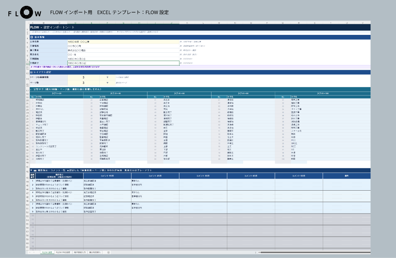Click the タグ1~20 group header
This screenshot has width=396, height=258.
click(57, 94)
